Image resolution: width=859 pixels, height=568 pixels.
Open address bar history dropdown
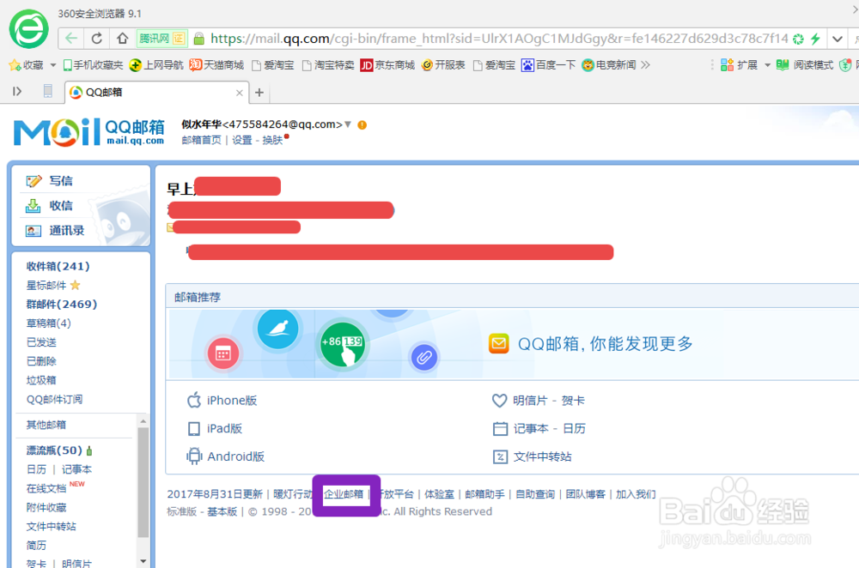click(837, 39)
